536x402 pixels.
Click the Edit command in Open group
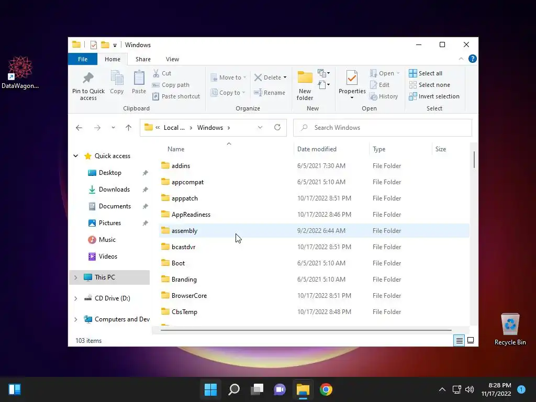click(380, 85)
